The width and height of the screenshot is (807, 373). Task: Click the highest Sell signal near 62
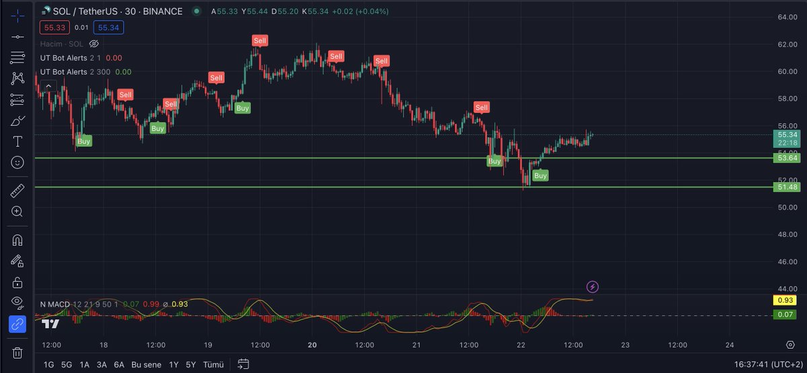tap(260, 41)
